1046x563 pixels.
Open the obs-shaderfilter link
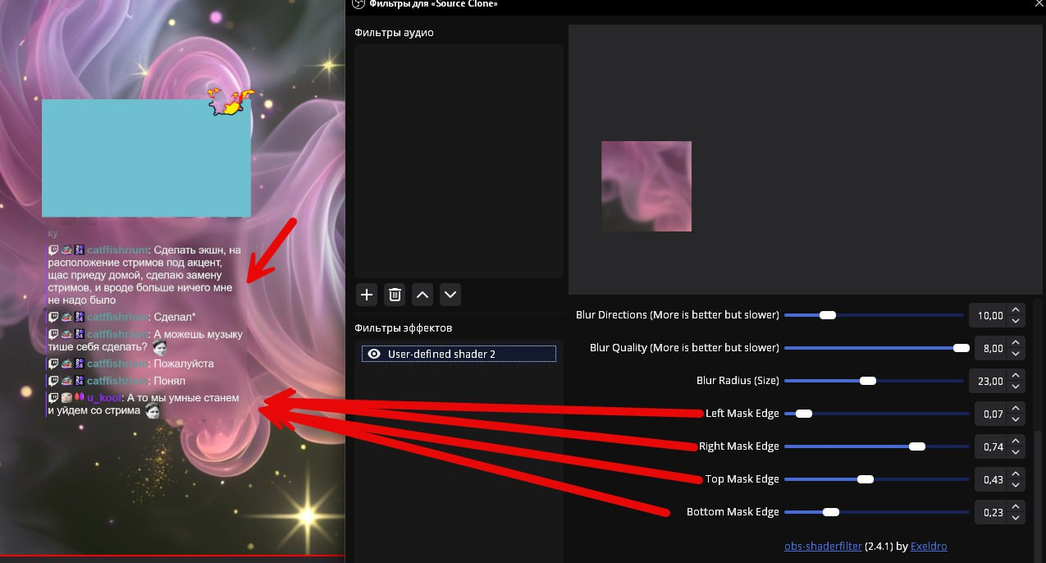click(x=823, y=546)
